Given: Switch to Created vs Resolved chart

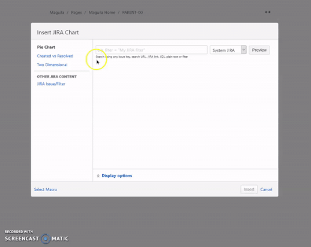Looking at the screenshot, I should [x=55, y=56].
